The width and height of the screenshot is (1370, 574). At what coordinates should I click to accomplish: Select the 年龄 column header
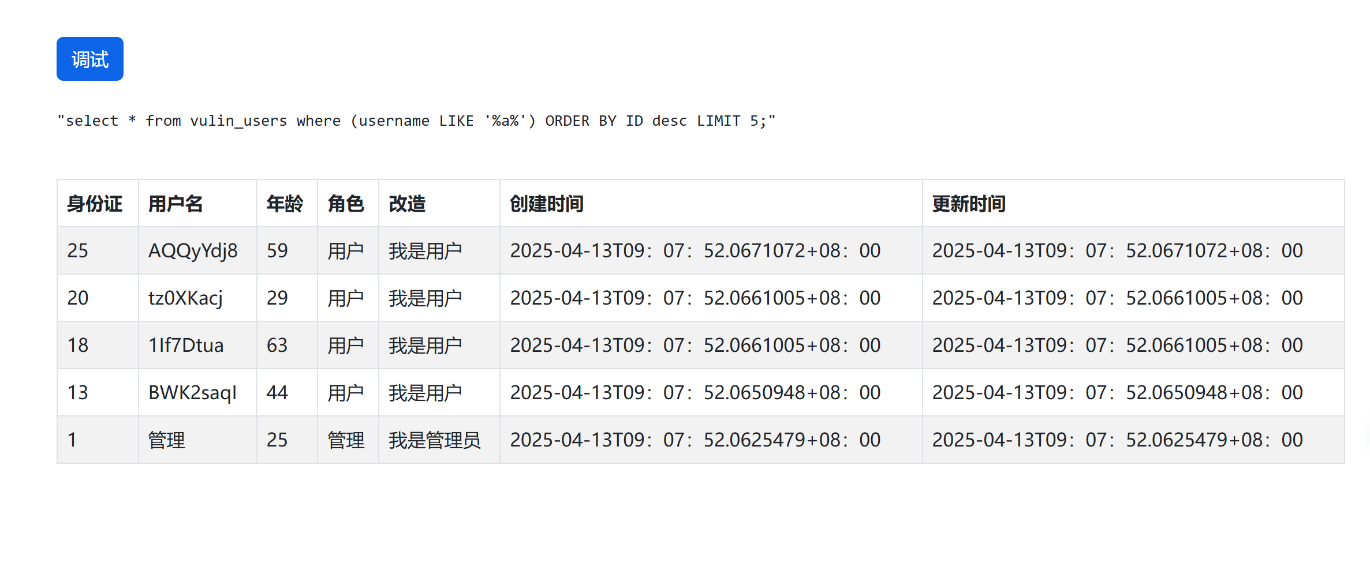(285, 204)
